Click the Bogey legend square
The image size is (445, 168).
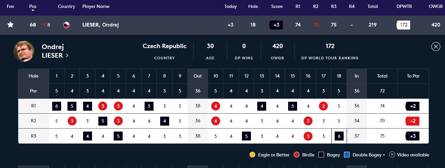pyautogui.click(x=321, y=155)
